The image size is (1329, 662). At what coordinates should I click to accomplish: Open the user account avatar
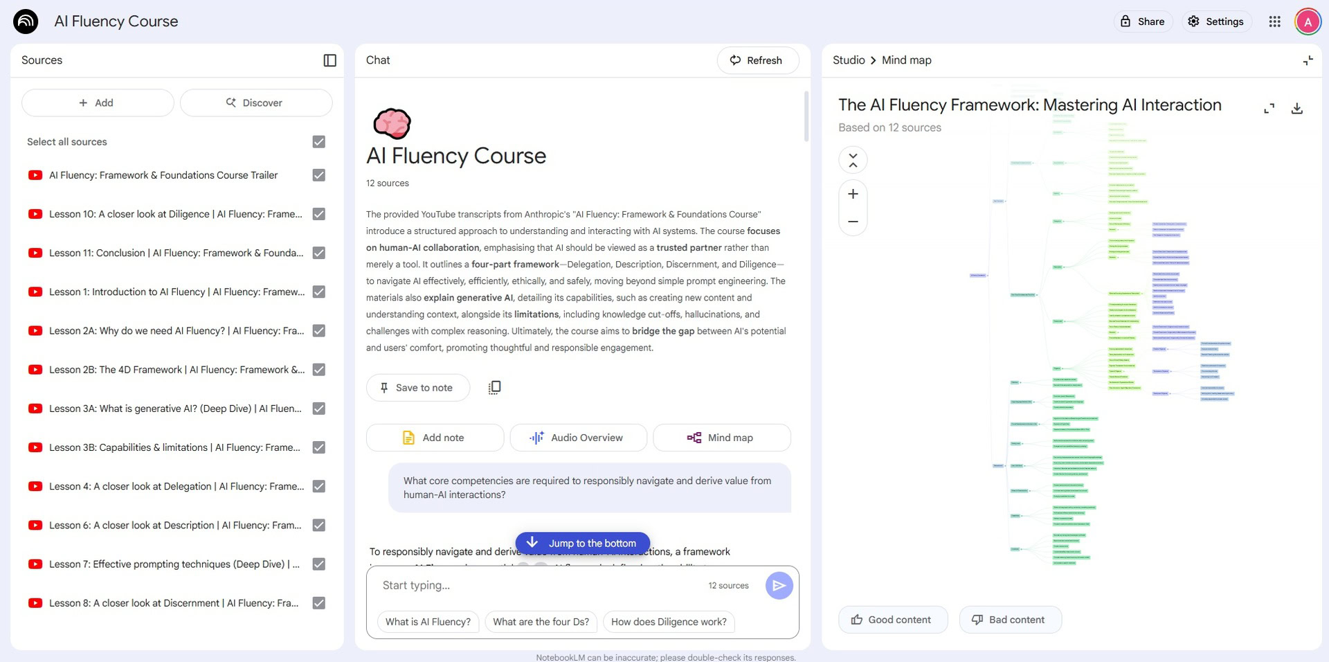pyautogui.click(x=1308, y=21)
